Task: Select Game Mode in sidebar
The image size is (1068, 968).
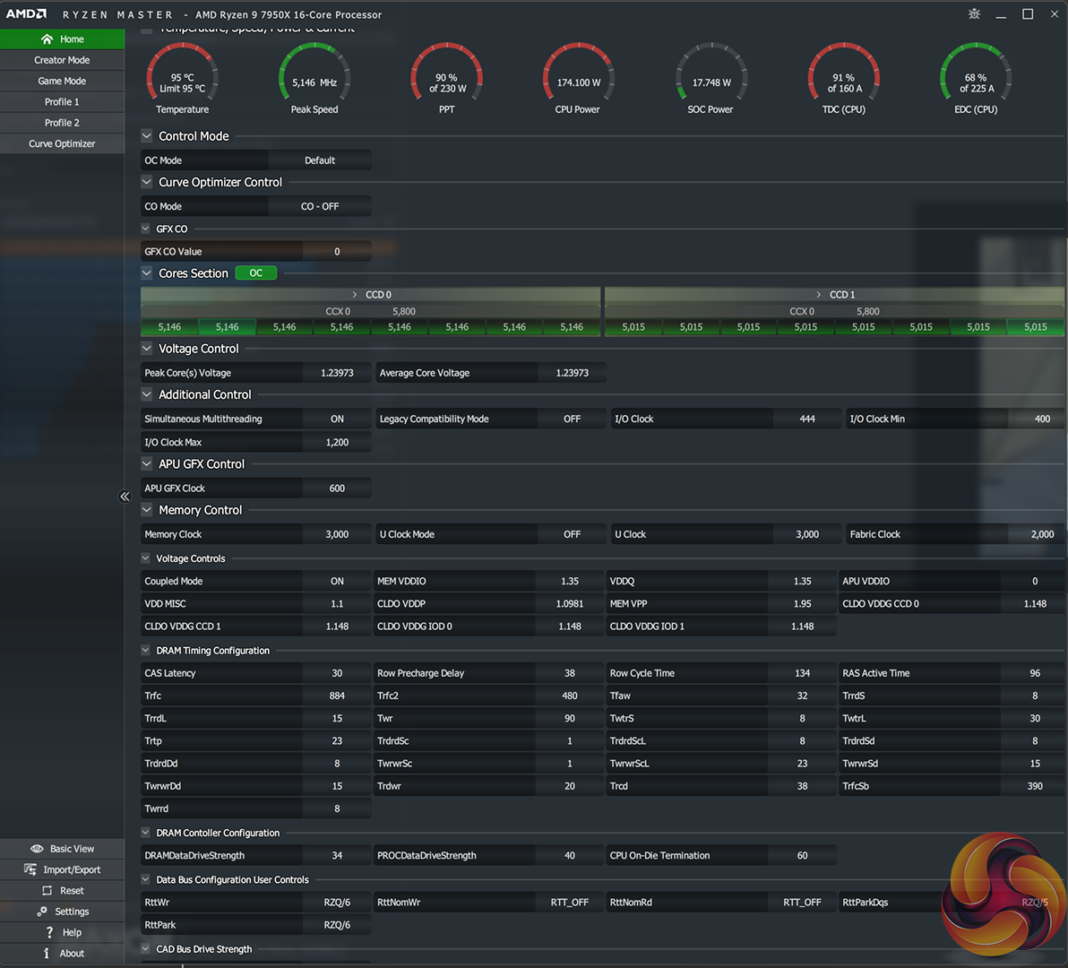Action: tap(62, 81)
